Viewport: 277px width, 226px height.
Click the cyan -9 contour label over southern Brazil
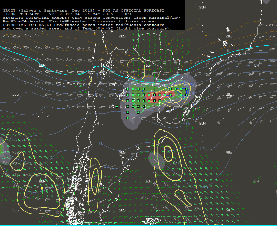pos(186,70)
